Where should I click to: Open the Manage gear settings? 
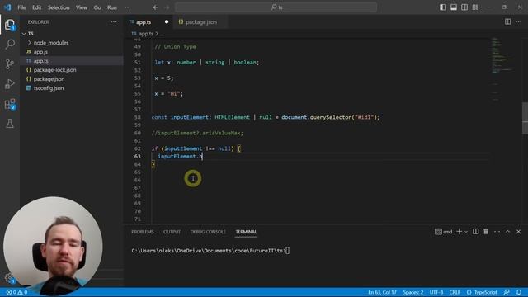point(9,278)
